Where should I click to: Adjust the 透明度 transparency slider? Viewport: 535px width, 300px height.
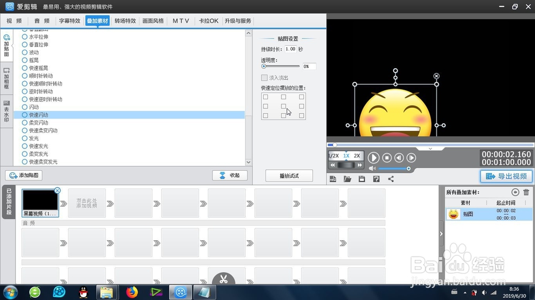click(280, 66)
